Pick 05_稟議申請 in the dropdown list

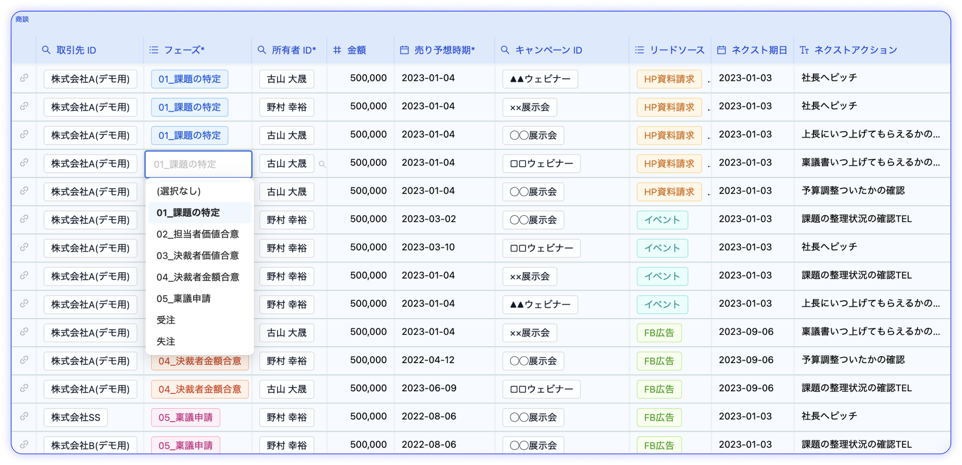click(200, 299)
